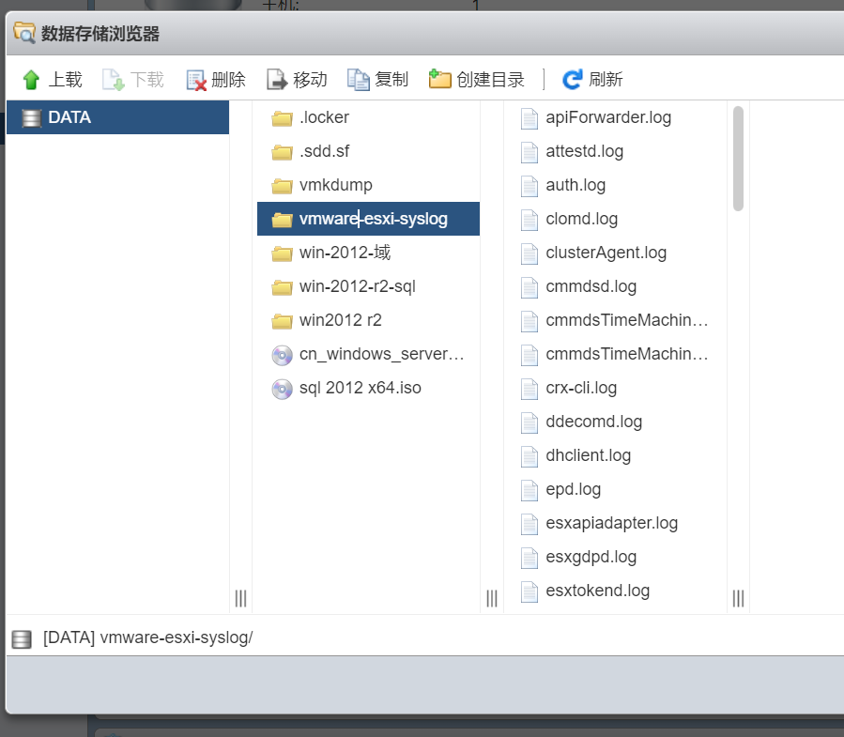Click file icon beside dhclient.log

[529, 457]
